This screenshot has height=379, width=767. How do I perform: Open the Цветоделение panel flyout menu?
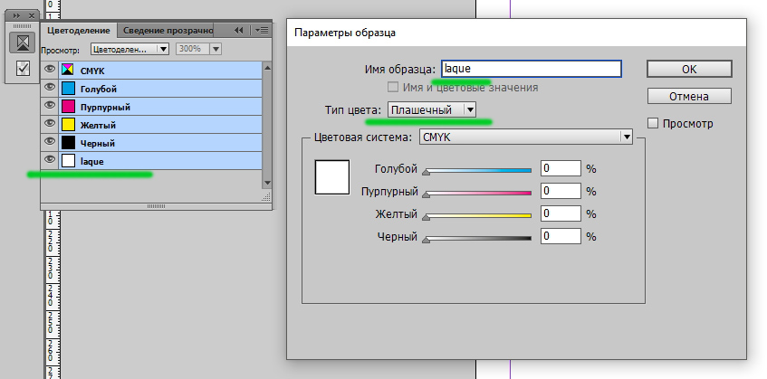tap(263, 30)
